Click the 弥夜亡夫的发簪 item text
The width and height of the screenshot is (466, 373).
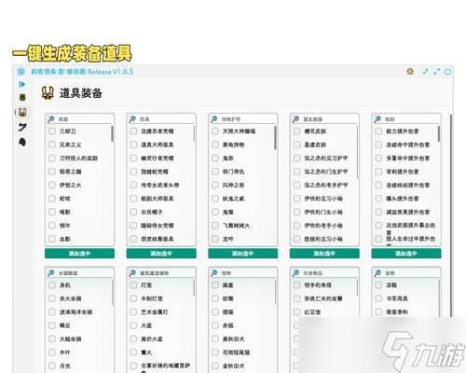(323, 298)
